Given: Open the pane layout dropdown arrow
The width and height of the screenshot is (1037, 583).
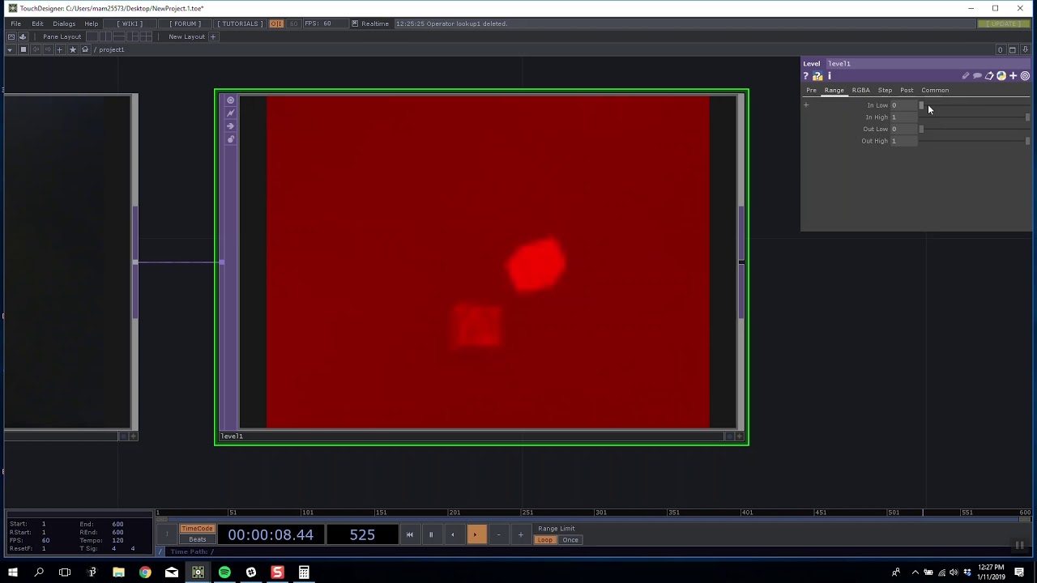Looking at the screenshot, I should pos(10,49).
